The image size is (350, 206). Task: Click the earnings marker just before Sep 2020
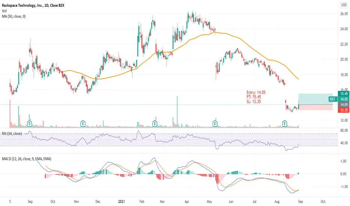coord(29,123)
